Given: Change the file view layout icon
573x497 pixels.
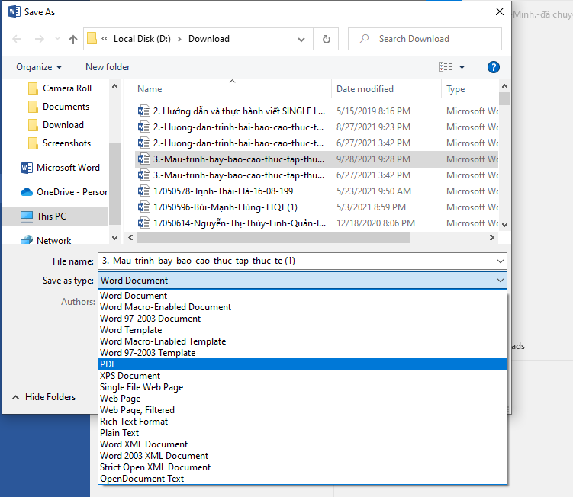Looking at the screenshot, I should point(446,67).
